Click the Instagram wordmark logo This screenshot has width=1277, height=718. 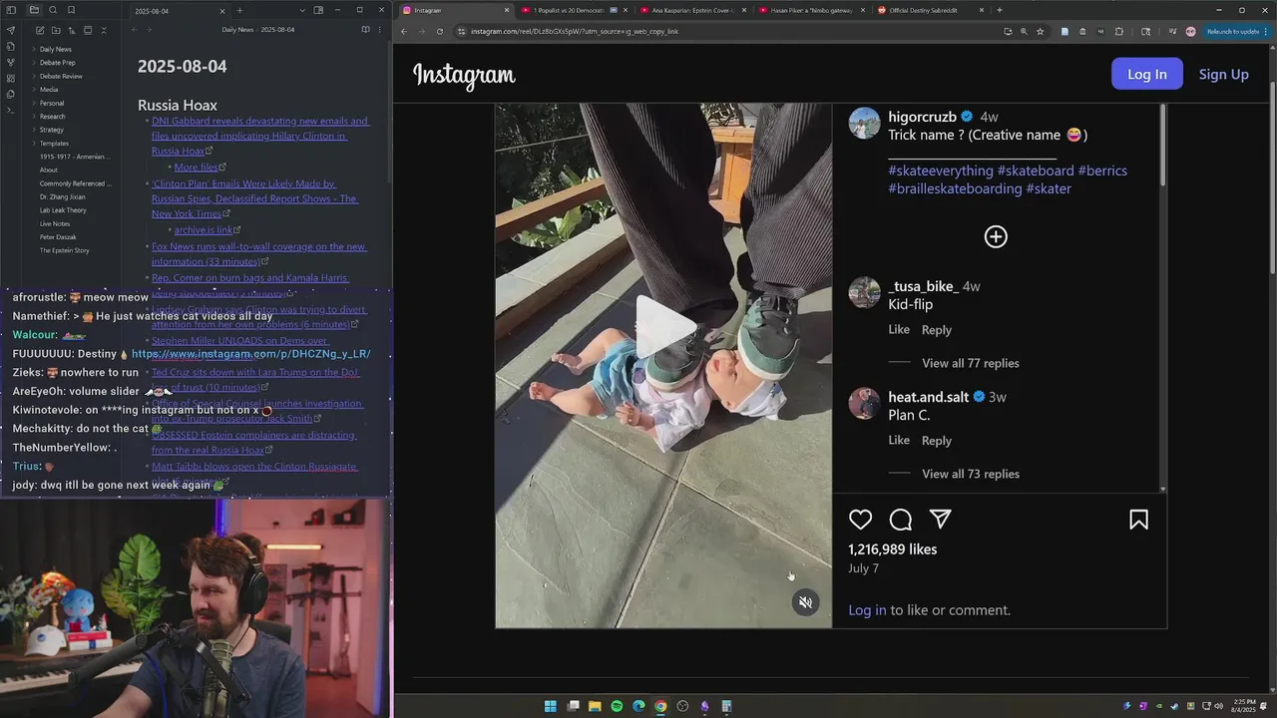click(x=464, y=75)
